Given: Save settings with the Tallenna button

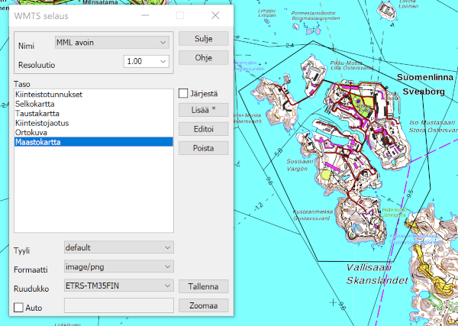Looking at the screenshot, I should pyautogui.click(x=203, y=286).
